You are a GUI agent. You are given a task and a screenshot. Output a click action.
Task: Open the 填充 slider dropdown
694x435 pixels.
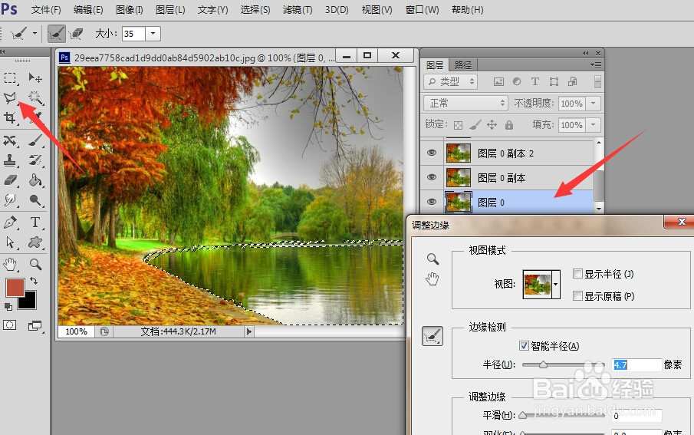pos(593,125)
